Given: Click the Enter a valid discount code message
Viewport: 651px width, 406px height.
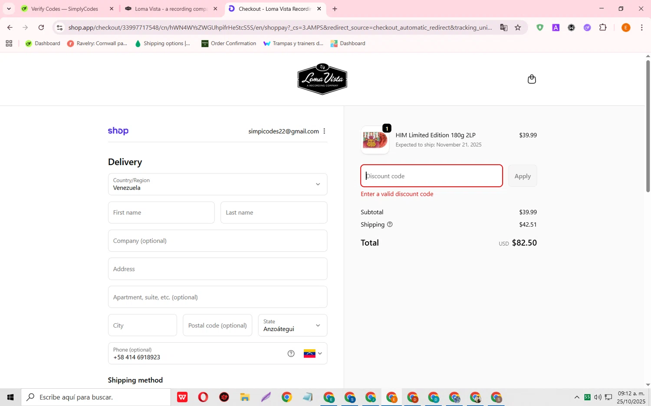Looking at the screenshot, I should 397,194.
